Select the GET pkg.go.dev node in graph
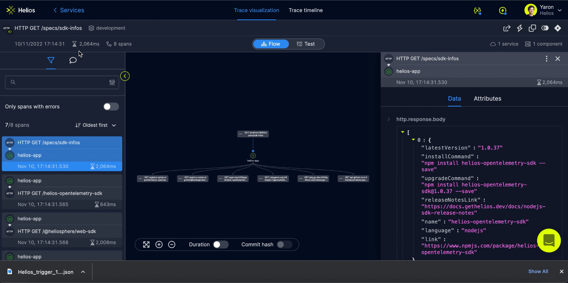This screenshot has width=568, height=283. click(313, 179)
